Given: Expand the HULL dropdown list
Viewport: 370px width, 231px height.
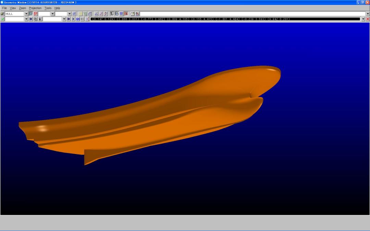Looking at the screenshot, I should (x=26, y=14).
